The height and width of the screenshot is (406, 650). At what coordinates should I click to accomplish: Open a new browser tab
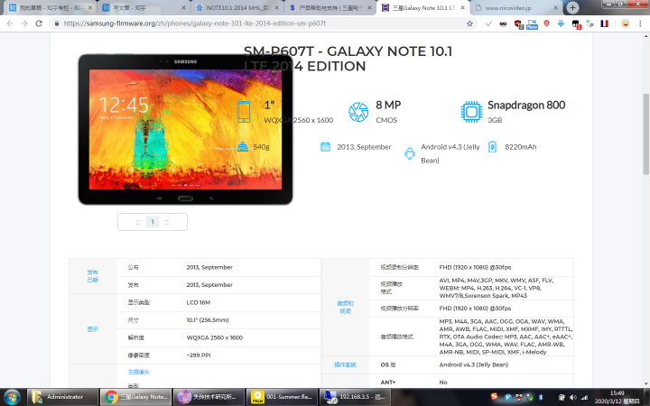pos(572,7)
